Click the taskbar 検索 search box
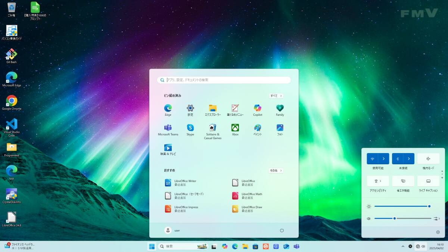The image size is (448, 252). [x=183, y=246]
